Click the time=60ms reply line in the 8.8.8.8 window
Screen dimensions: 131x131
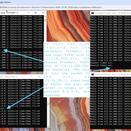(20, 91)
